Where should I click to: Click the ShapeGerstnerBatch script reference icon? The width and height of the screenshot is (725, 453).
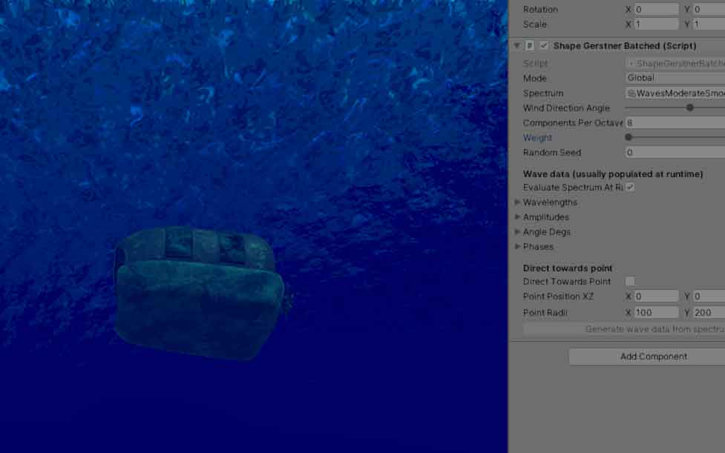pos(630,63)
